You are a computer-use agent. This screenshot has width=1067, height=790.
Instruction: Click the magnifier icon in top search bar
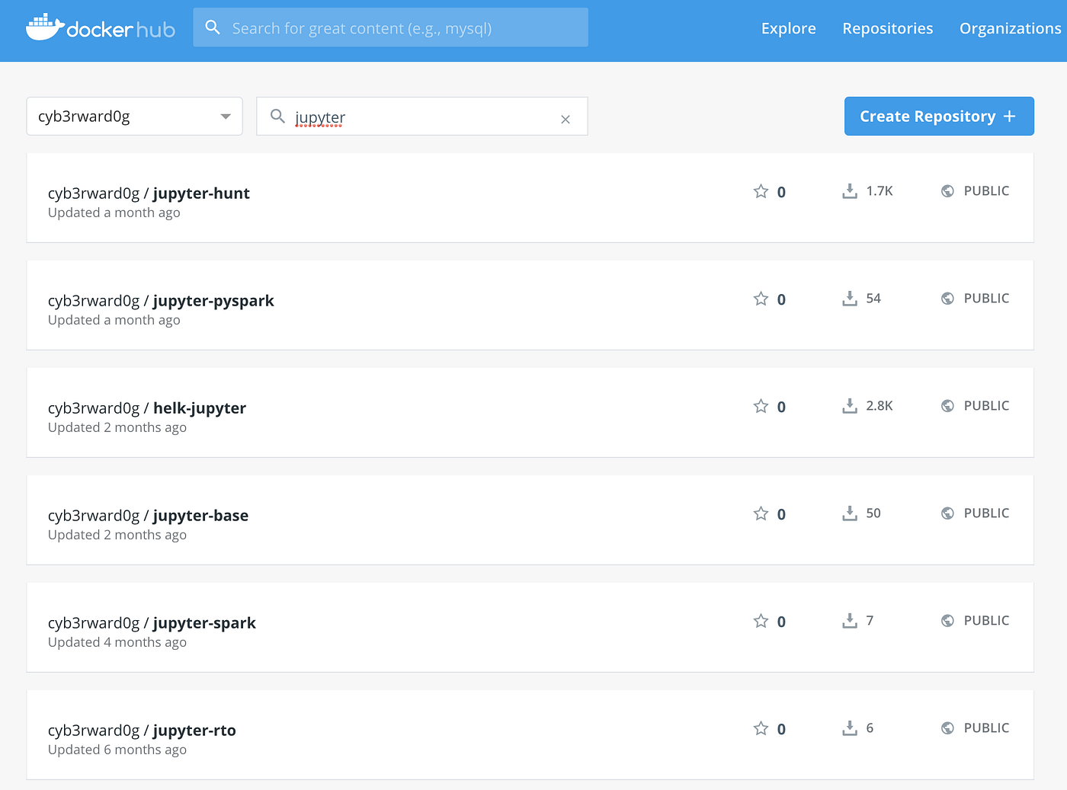pos(213,27)
